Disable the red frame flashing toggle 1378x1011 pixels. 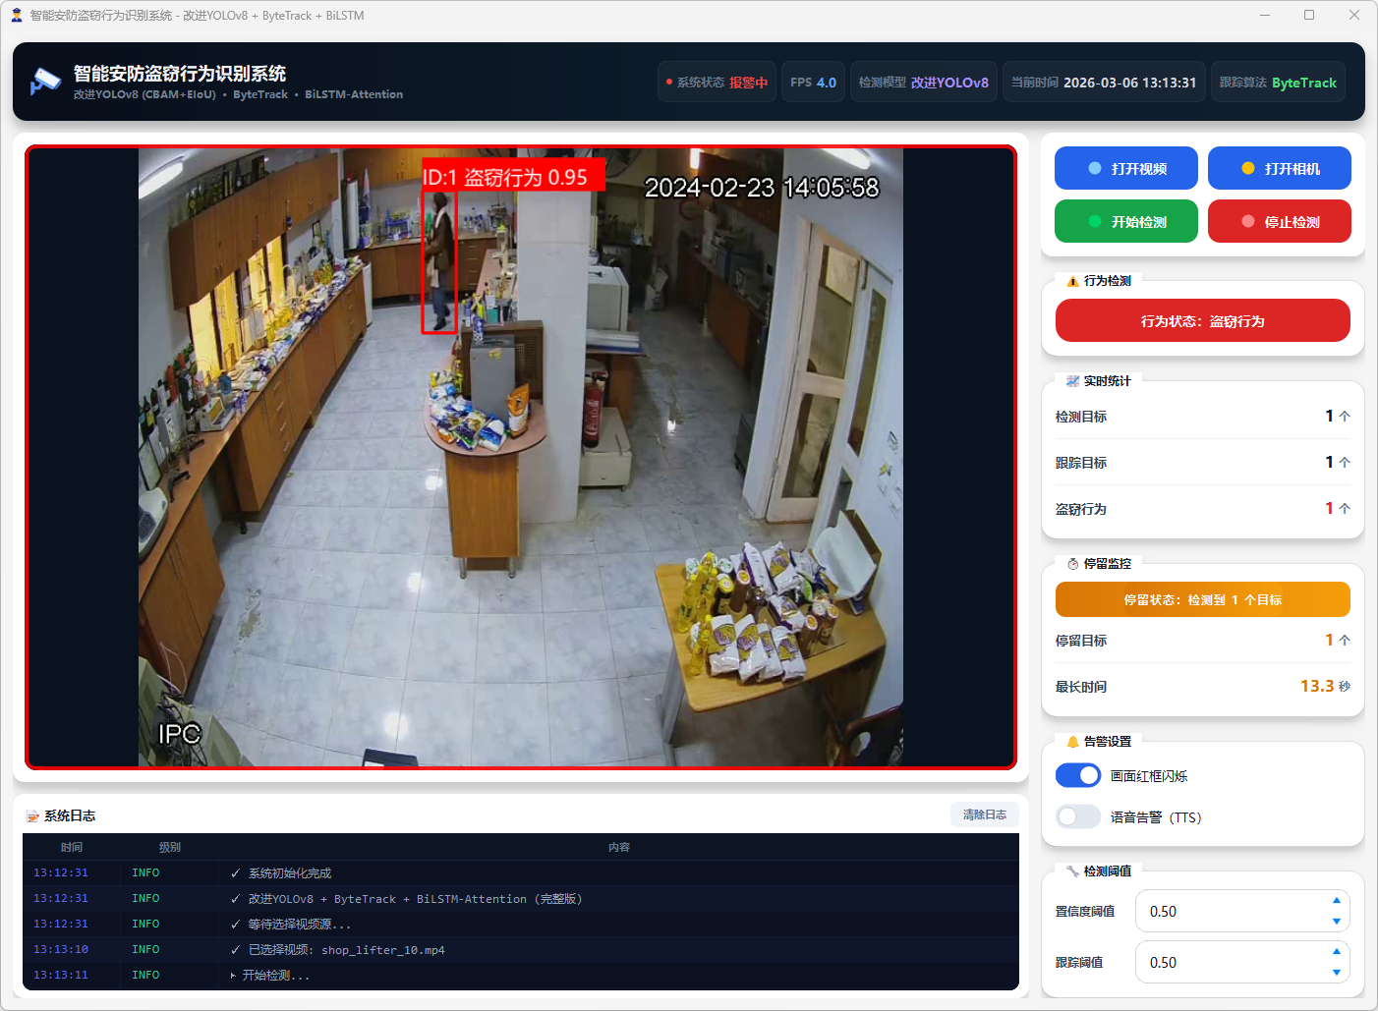[1078, 775]
